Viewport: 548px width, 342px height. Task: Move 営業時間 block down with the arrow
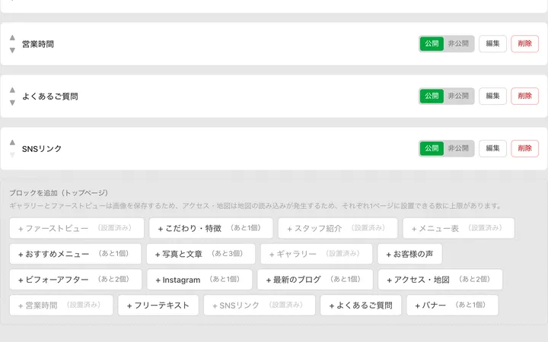click(x=12, y=50)
